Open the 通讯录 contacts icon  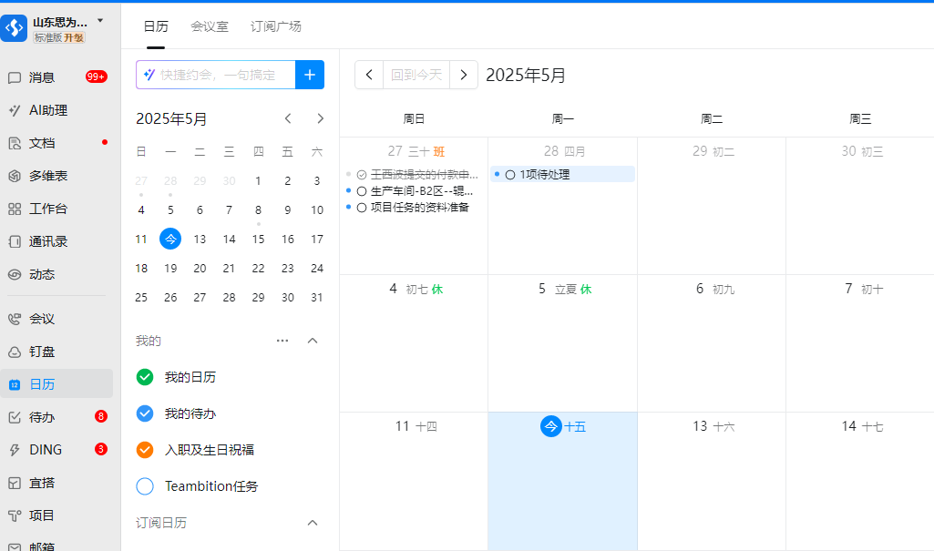(15, 241)
